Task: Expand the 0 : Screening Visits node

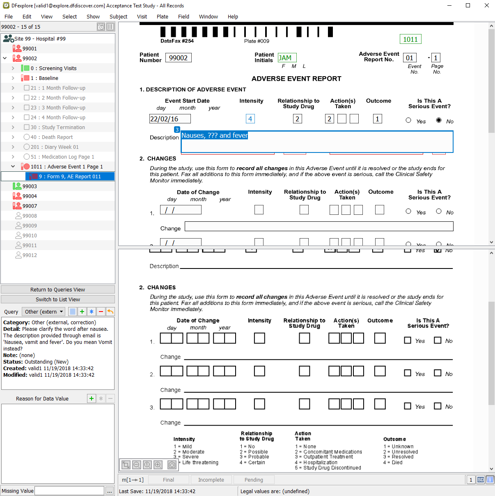Action: coord(13,68)
